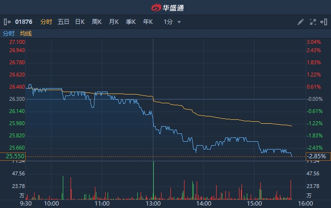The width and height of the screenshot is (331, 208).
Task: Click the 25.980 price axis label
Action: pos(17,123)
